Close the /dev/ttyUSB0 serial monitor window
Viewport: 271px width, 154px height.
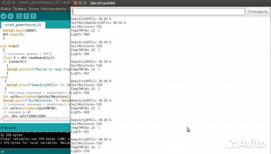[x=75, y=3]
